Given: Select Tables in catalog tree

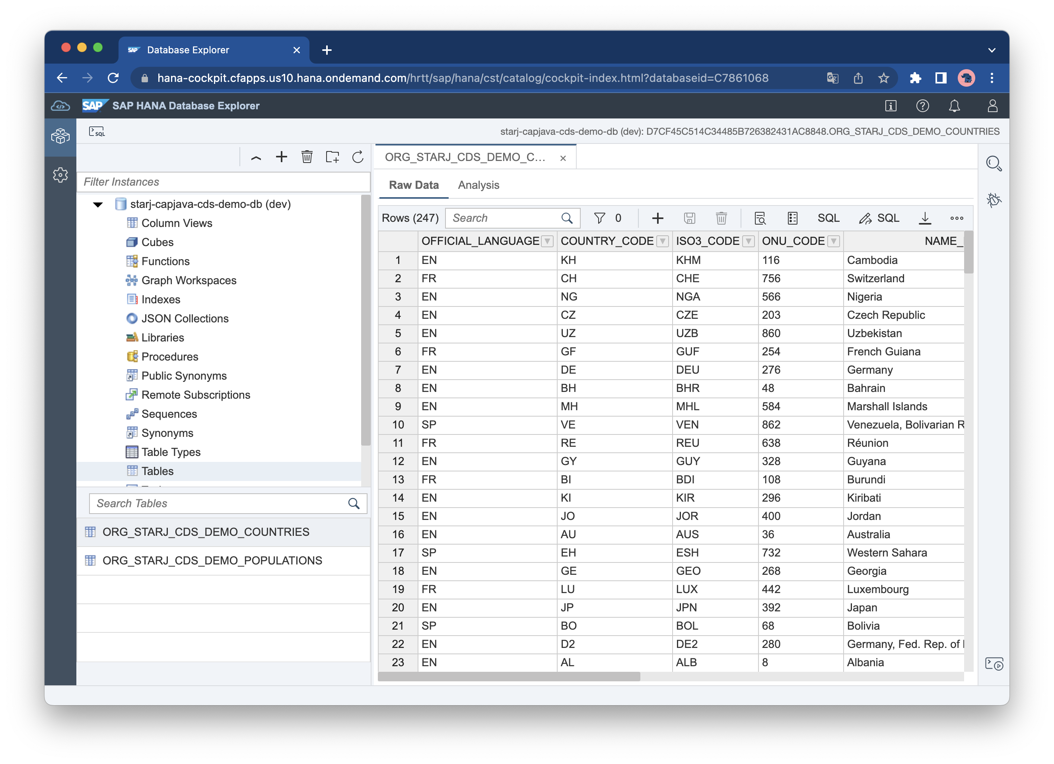Looking at the screenshot, I should (x=157, y=471).
